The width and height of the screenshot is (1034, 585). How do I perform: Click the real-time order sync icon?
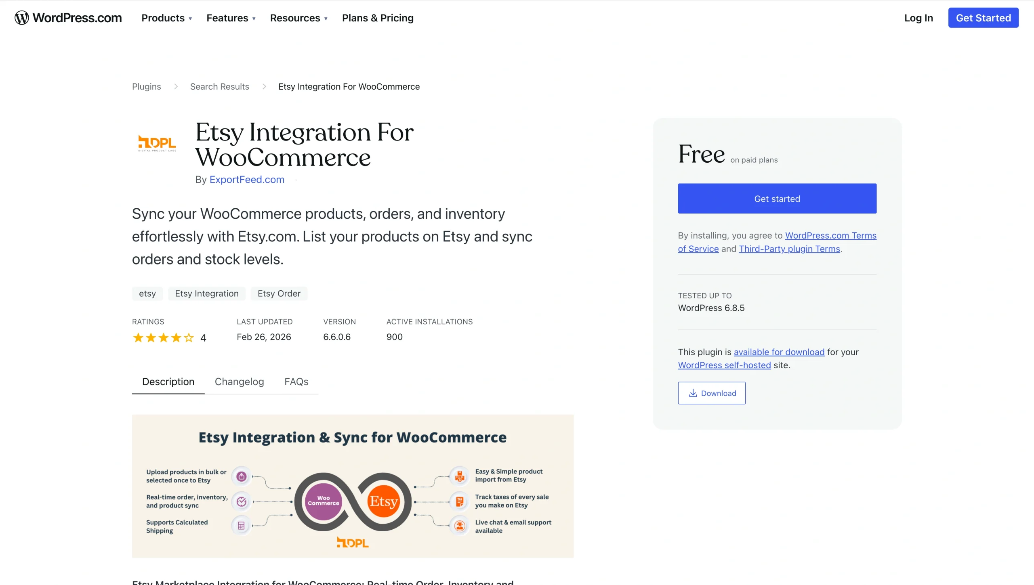coord(241,502)
